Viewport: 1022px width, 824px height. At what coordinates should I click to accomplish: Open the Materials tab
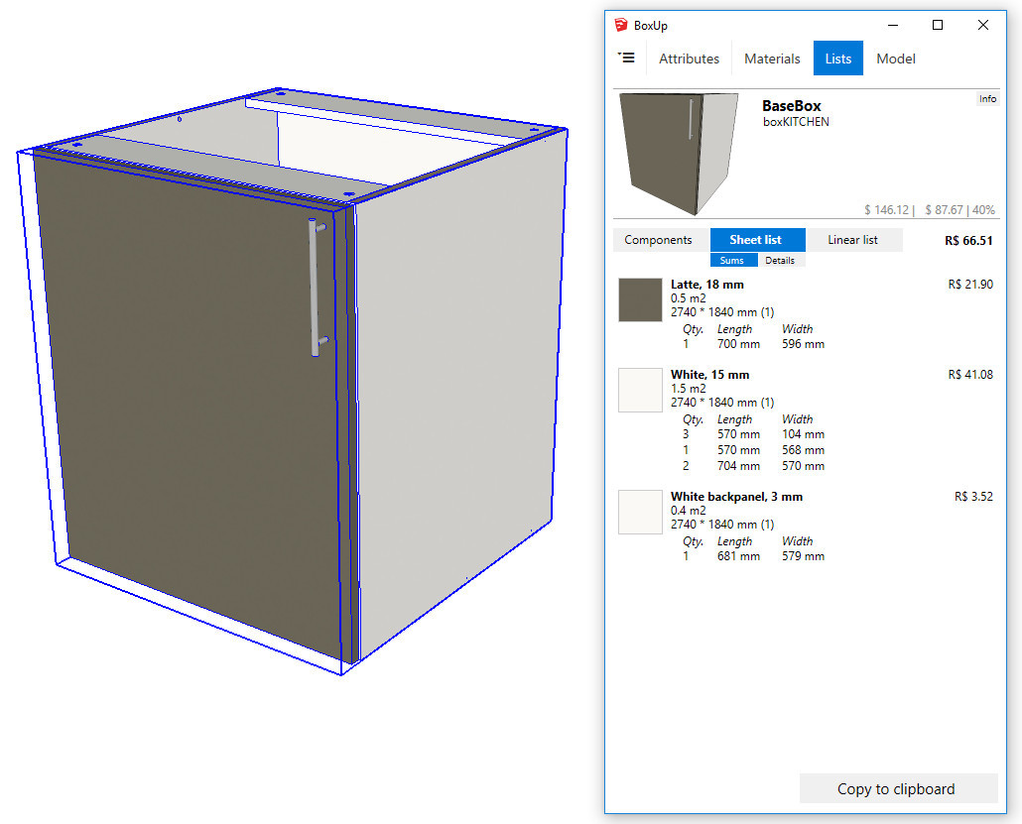tap(771, 58)
